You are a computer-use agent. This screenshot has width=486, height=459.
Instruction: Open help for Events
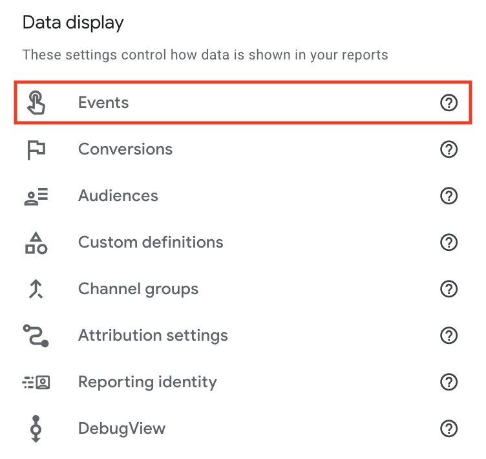point(449,103)
